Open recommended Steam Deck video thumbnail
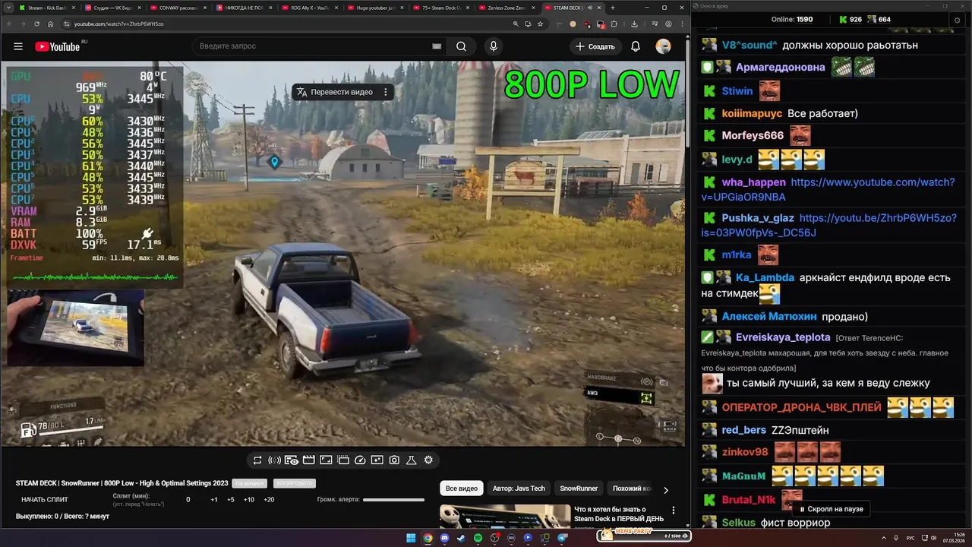The height and width of the screenshot is (547, 972). coord(505,516)
